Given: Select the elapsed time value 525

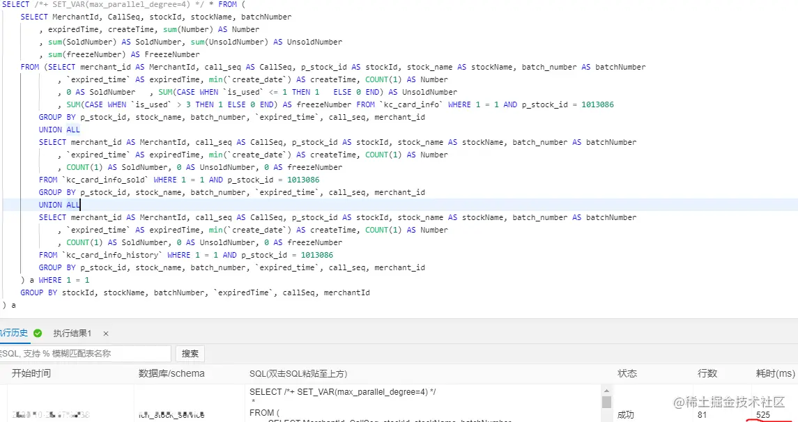Looking at the screenshot, I should (x=763, y=415).
